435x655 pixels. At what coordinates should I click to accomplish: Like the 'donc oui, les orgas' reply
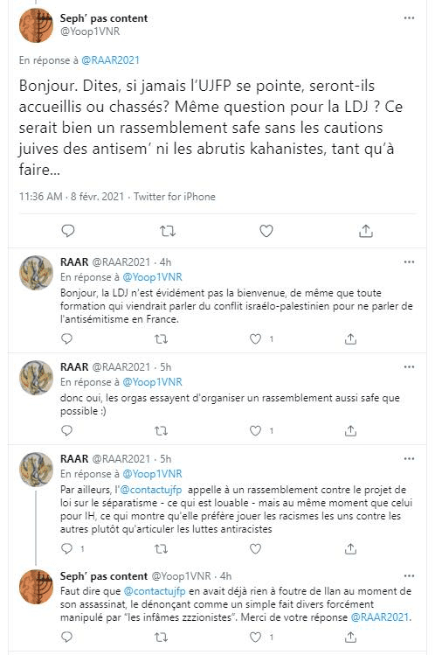point(255,430)
